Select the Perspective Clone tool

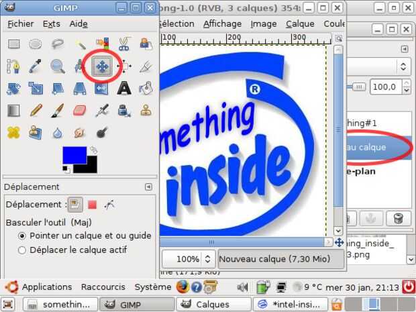(x=36, y=132)
